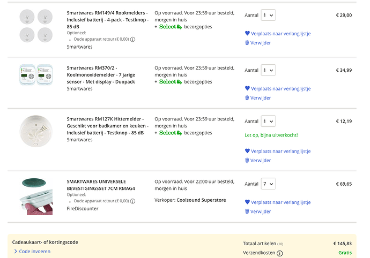The width and height of the screenshot is (370, 258).
Task: Click the four smoke detectors thumbnail
Action: (36, 26)
